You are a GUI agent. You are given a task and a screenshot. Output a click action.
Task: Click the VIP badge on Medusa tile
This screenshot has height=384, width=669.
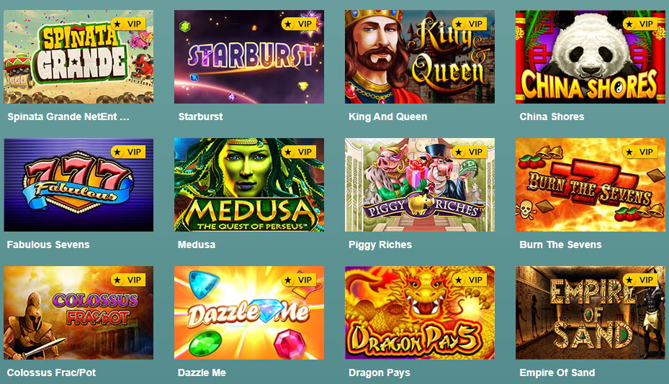(x=299, y=152)
